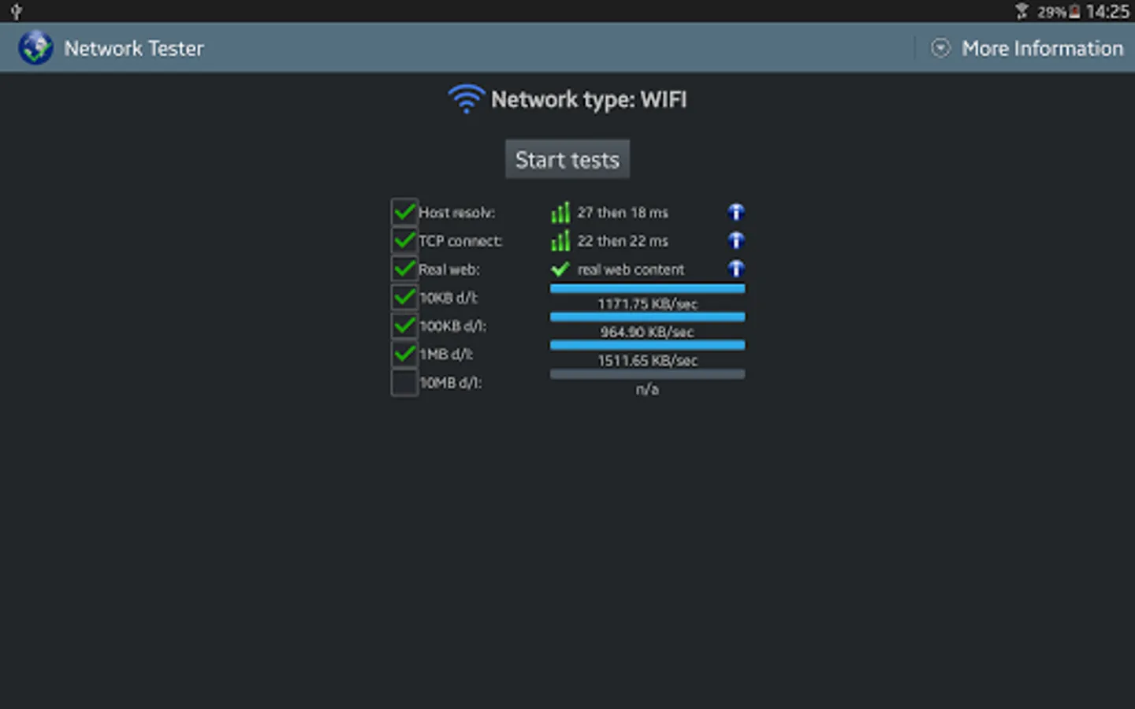The width and height of the screenshot is (1135, 709).
Task: Open info for Real web result
Action: [x=736, y=269]
